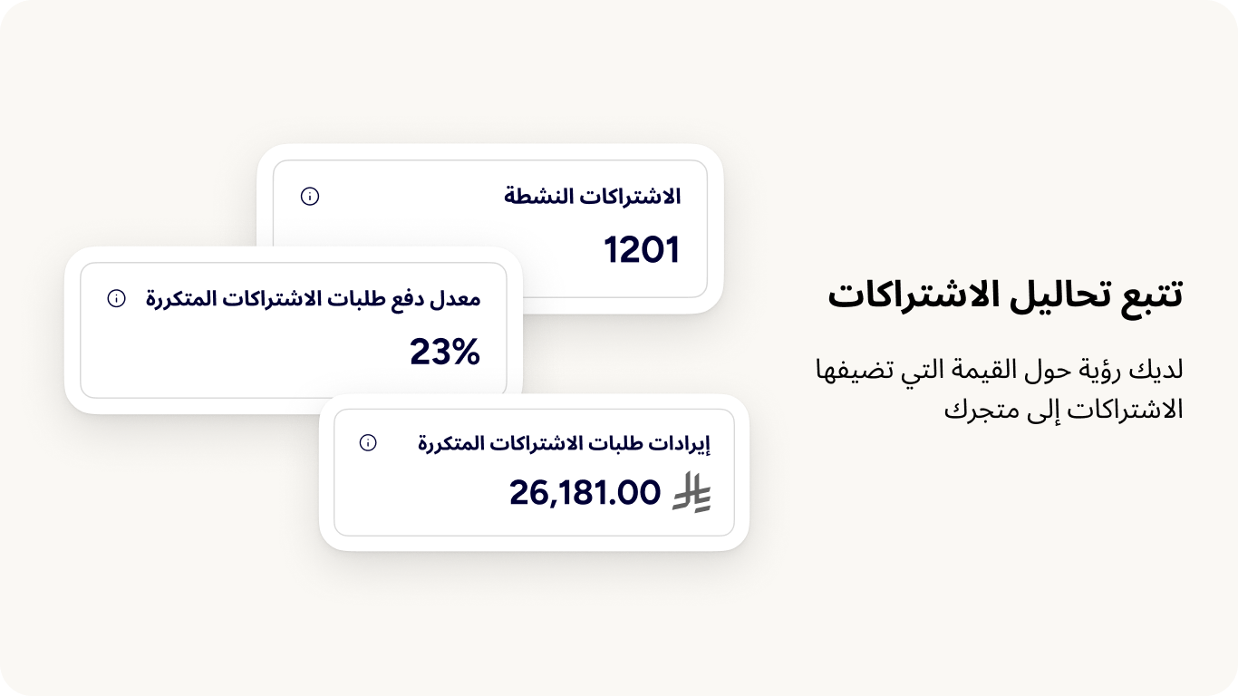Select the إيرادات طلبات الاشتراكات المتكررة title
The image size is (1238, 696).
click(x=564, y=443)
